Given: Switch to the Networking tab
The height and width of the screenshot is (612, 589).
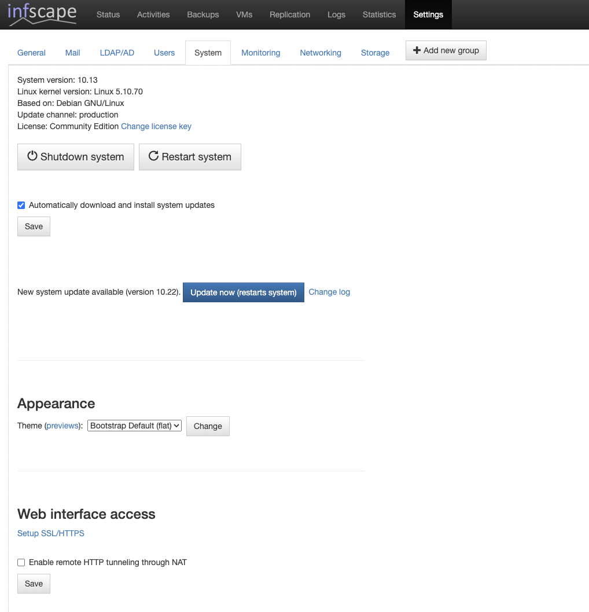Looking at the screenshot, I should (320, 53).
